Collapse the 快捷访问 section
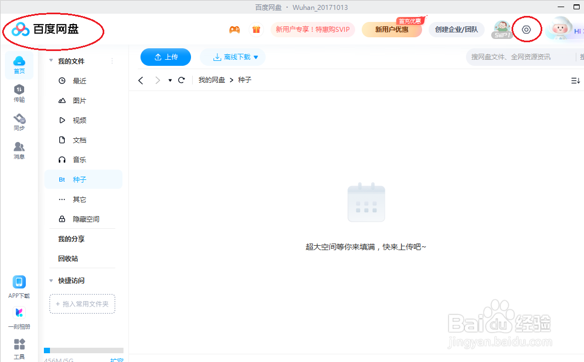Screen dimensions: 584x362 pos(51,280)
